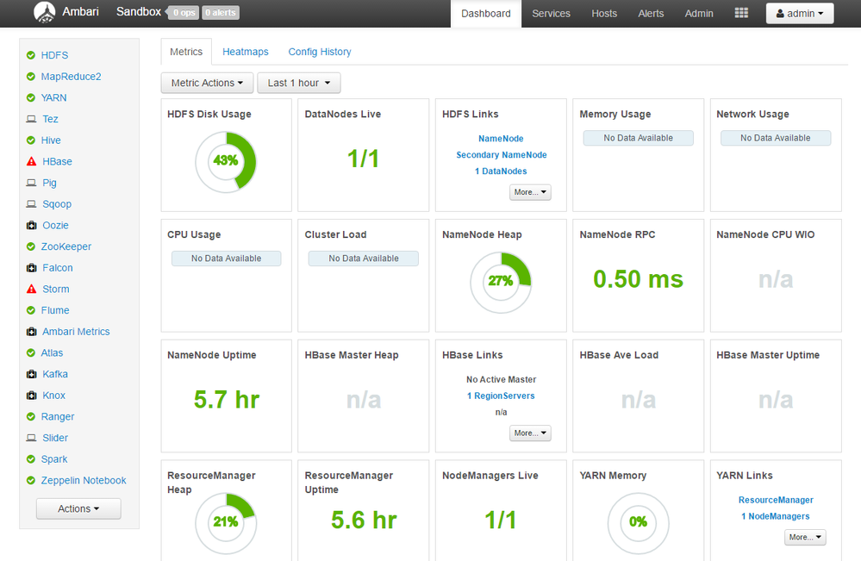Click HDFS green status check icon
This screenshot has width=861, height=561.
tap(31, 55)
